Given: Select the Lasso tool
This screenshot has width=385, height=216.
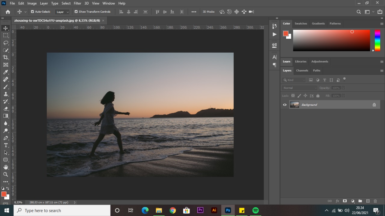Looking at the screenshot, I should click(5, 43).
